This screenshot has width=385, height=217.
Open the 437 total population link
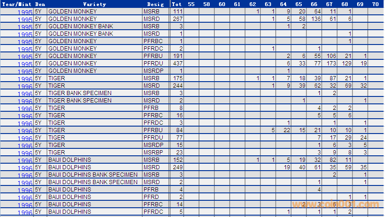(x=178, y=64)
